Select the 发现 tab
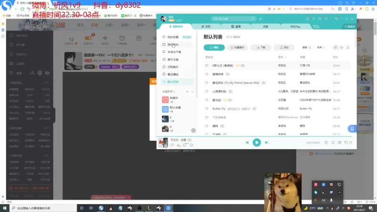The image size is (377, 212). [x=206, y=26]
